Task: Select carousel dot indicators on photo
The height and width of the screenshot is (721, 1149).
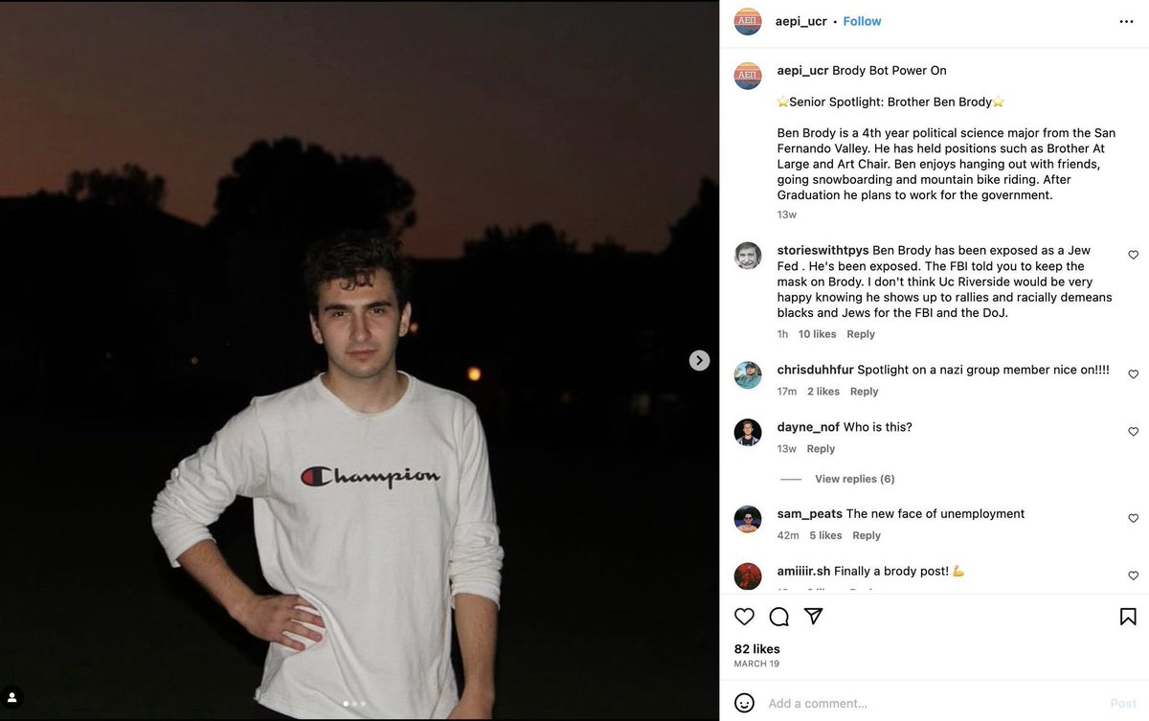Action: [354, 704]
